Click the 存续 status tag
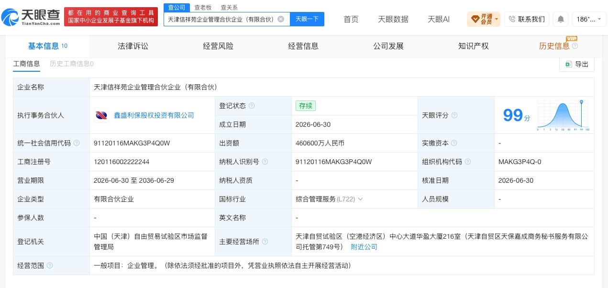Image resolution: width=608 pixels, height=288 pixels. coord(306,106)
